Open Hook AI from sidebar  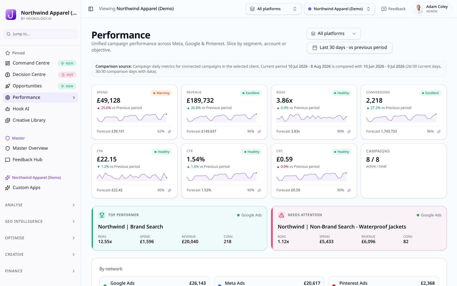40,109
